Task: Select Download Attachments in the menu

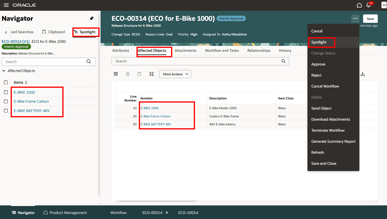Action: click(333, 119)
